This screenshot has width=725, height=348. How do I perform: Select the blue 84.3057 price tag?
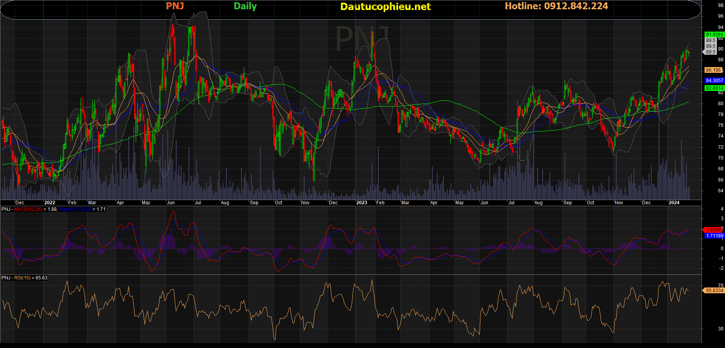[x=714, y=81]
